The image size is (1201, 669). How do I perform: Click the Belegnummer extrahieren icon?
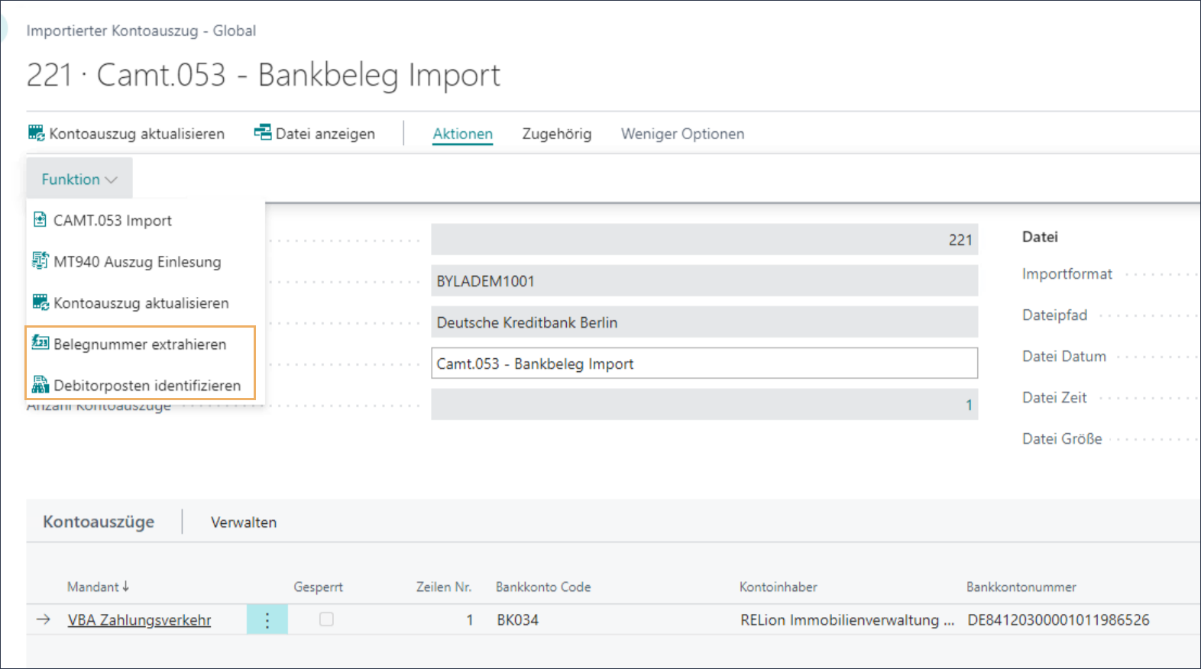[x=40, y=344]
